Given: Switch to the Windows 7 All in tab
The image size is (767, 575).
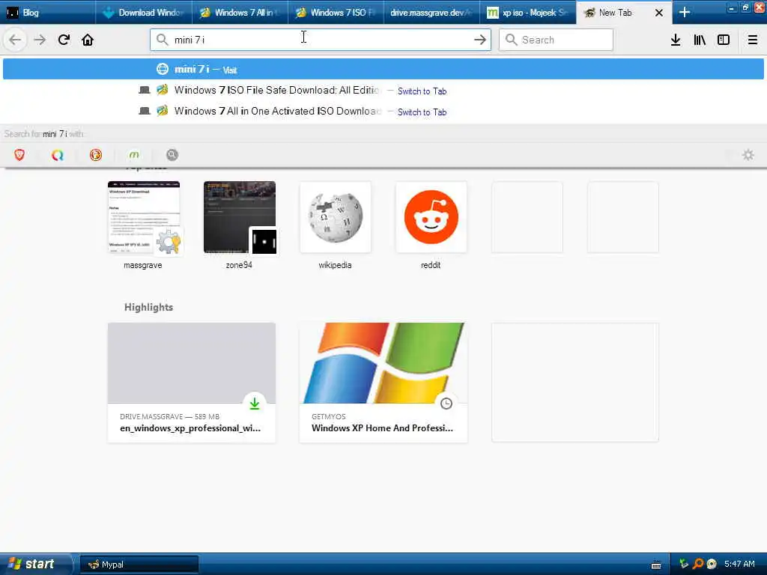Looking at the screenshot, I should 240,12.
